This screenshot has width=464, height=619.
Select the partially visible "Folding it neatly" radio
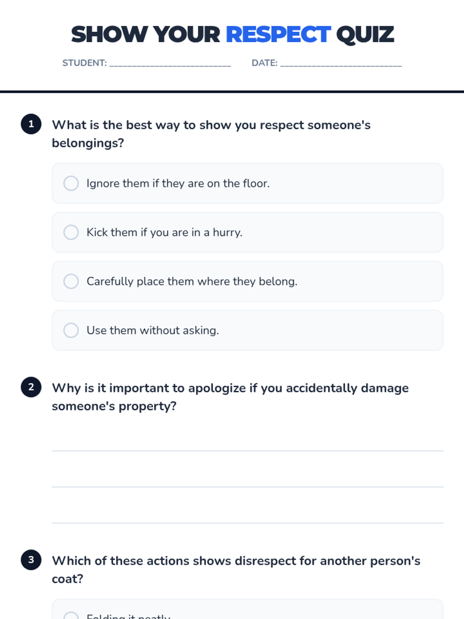coord(71,616)
